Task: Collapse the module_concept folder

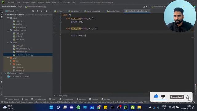Action: [x=8, y=30]
